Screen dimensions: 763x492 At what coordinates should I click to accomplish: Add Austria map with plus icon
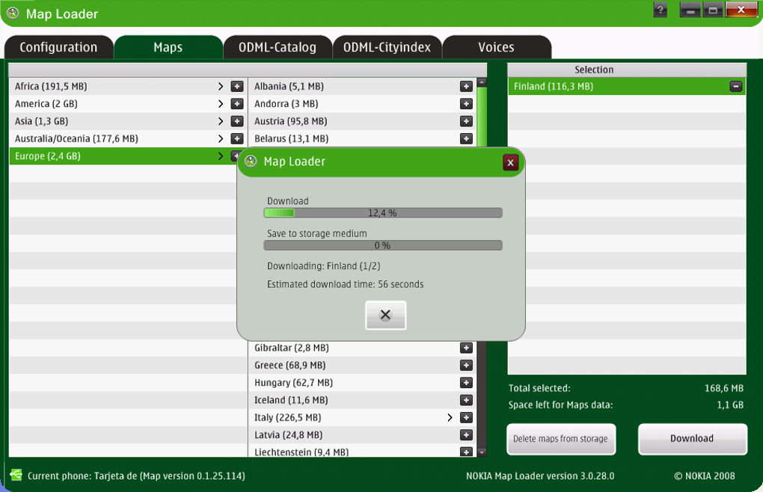click(x=466, y=122)
